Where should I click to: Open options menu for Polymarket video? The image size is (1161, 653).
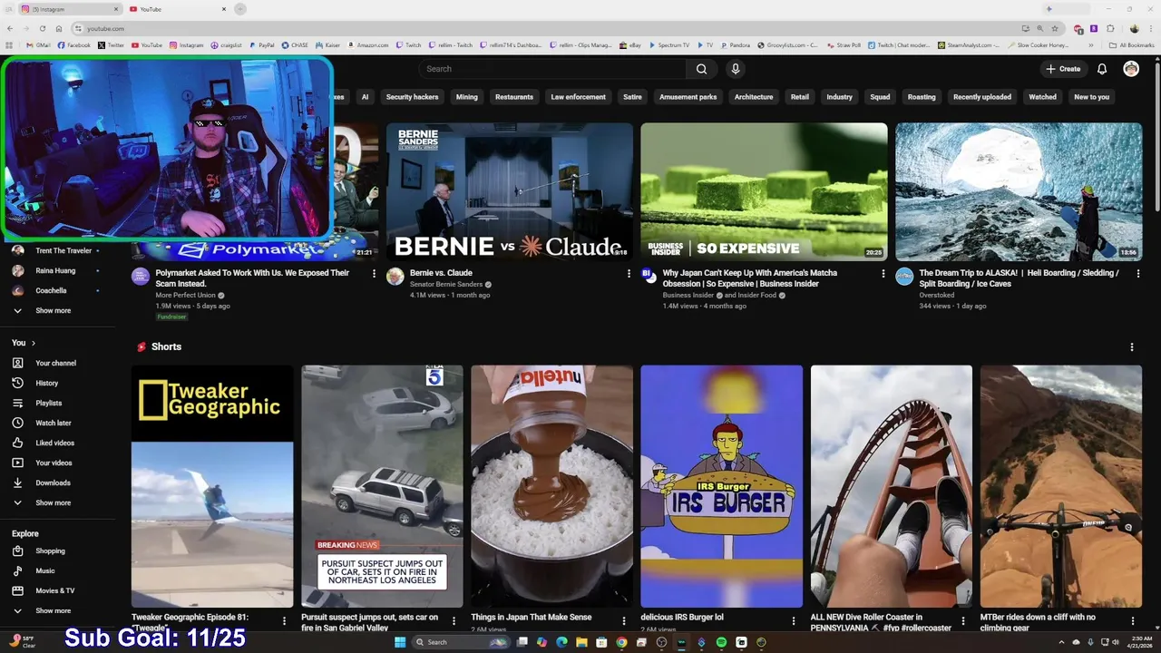374,273
